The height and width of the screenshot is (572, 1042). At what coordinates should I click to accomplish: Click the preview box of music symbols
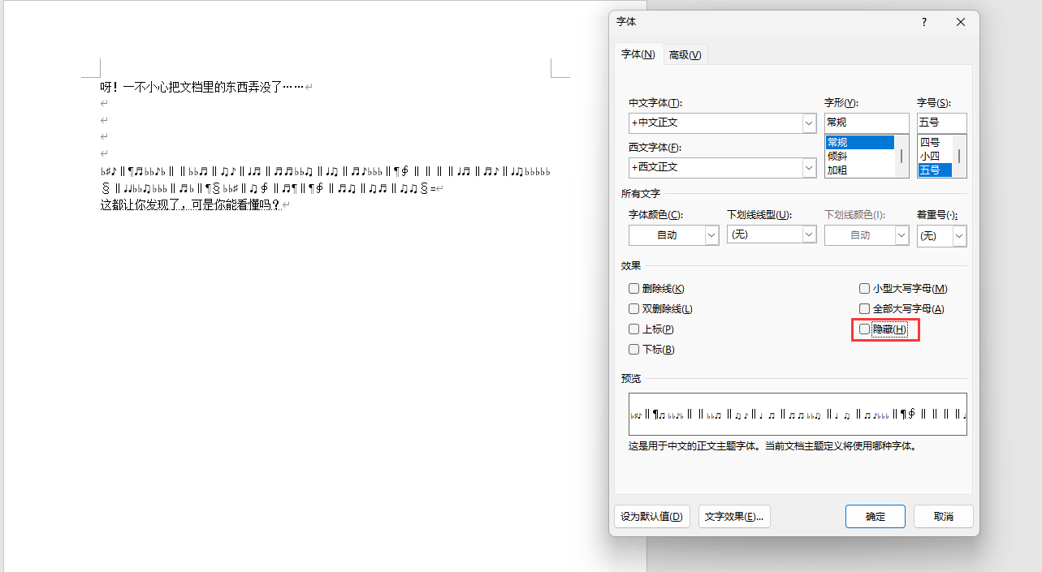point(798,414)
